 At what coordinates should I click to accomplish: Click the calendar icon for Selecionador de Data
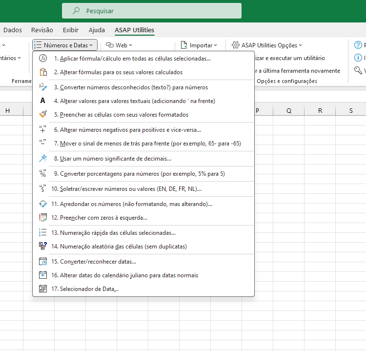click(x=43, y=289)
